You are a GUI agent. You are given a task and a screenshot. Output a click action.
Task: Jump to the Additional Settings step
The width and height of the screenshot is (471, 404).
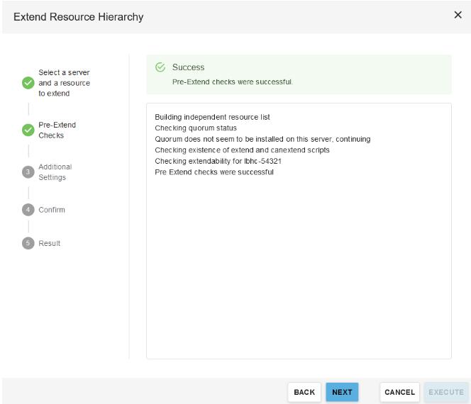[x=55, y=172]
